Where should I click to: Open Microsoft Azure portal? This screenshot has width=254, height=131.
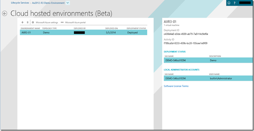tap(75, 23)
